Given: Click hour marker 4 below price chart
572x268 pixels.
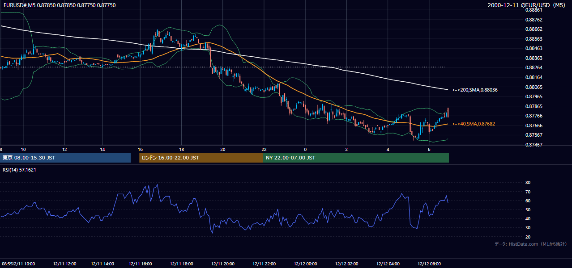Looking at the screenshot, I should click(388, 149).
